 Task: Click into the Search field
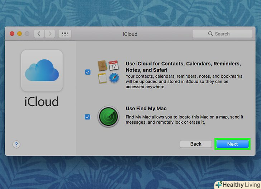[222, 34]
